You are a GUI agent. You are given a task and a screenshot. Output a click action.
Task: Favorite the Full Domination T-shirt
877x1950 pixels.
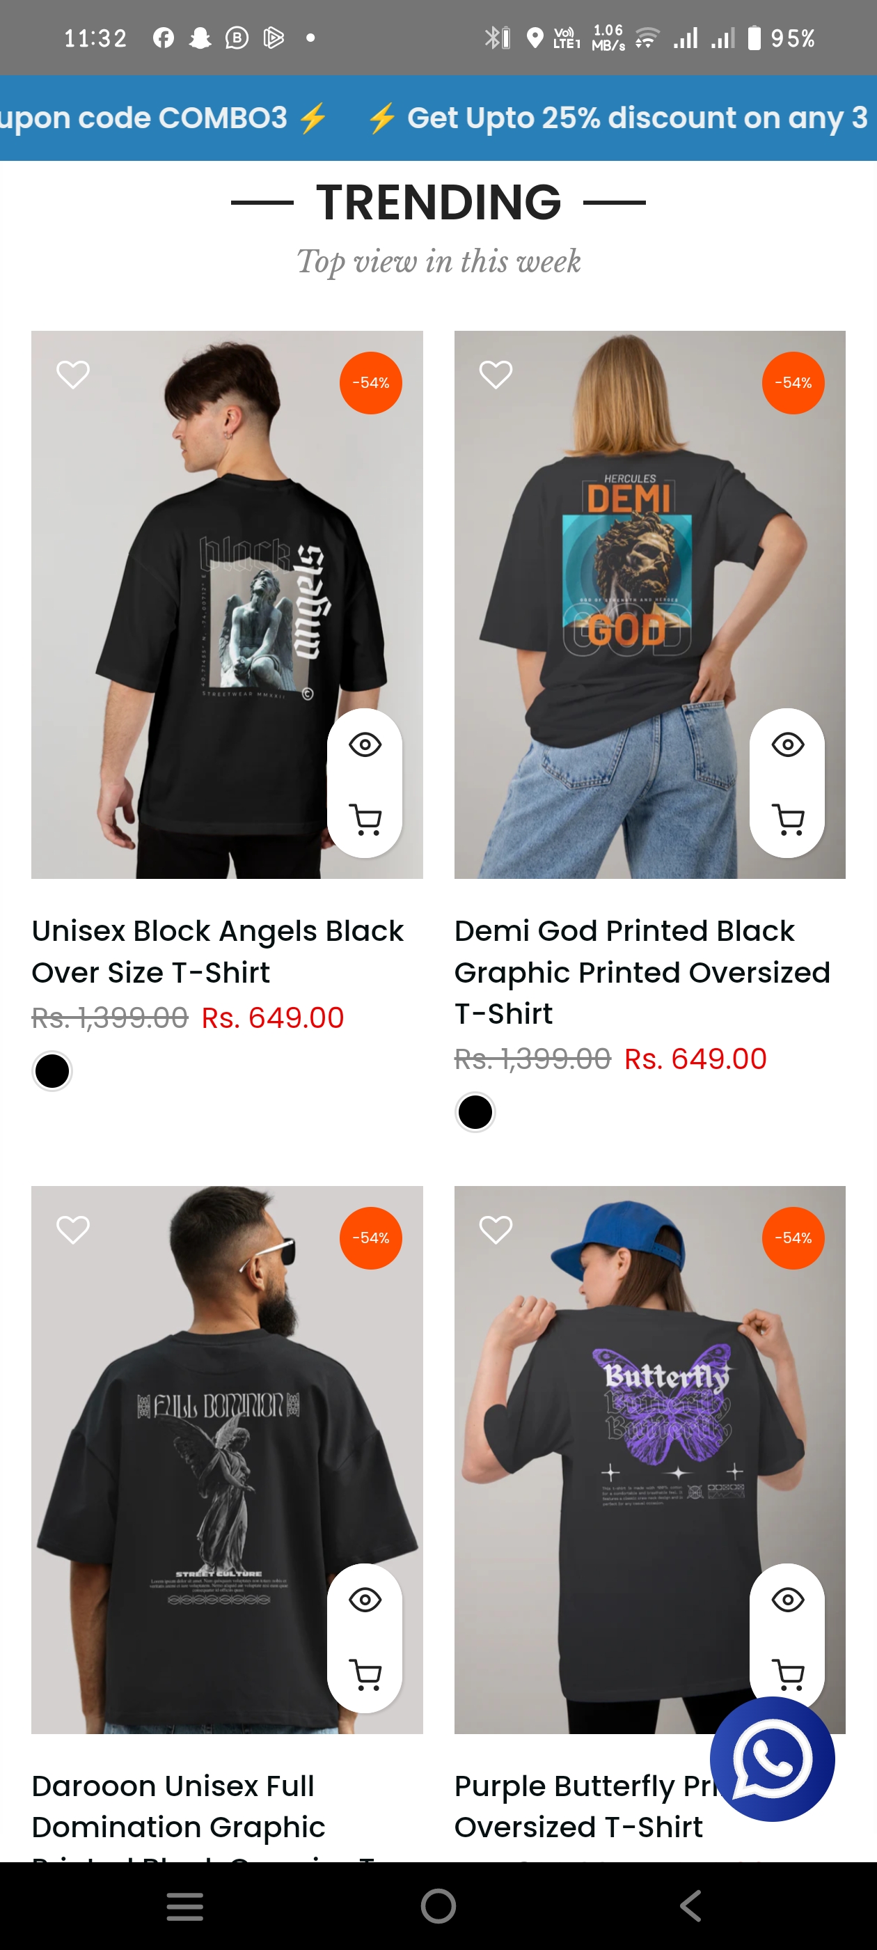point(73,1229)
